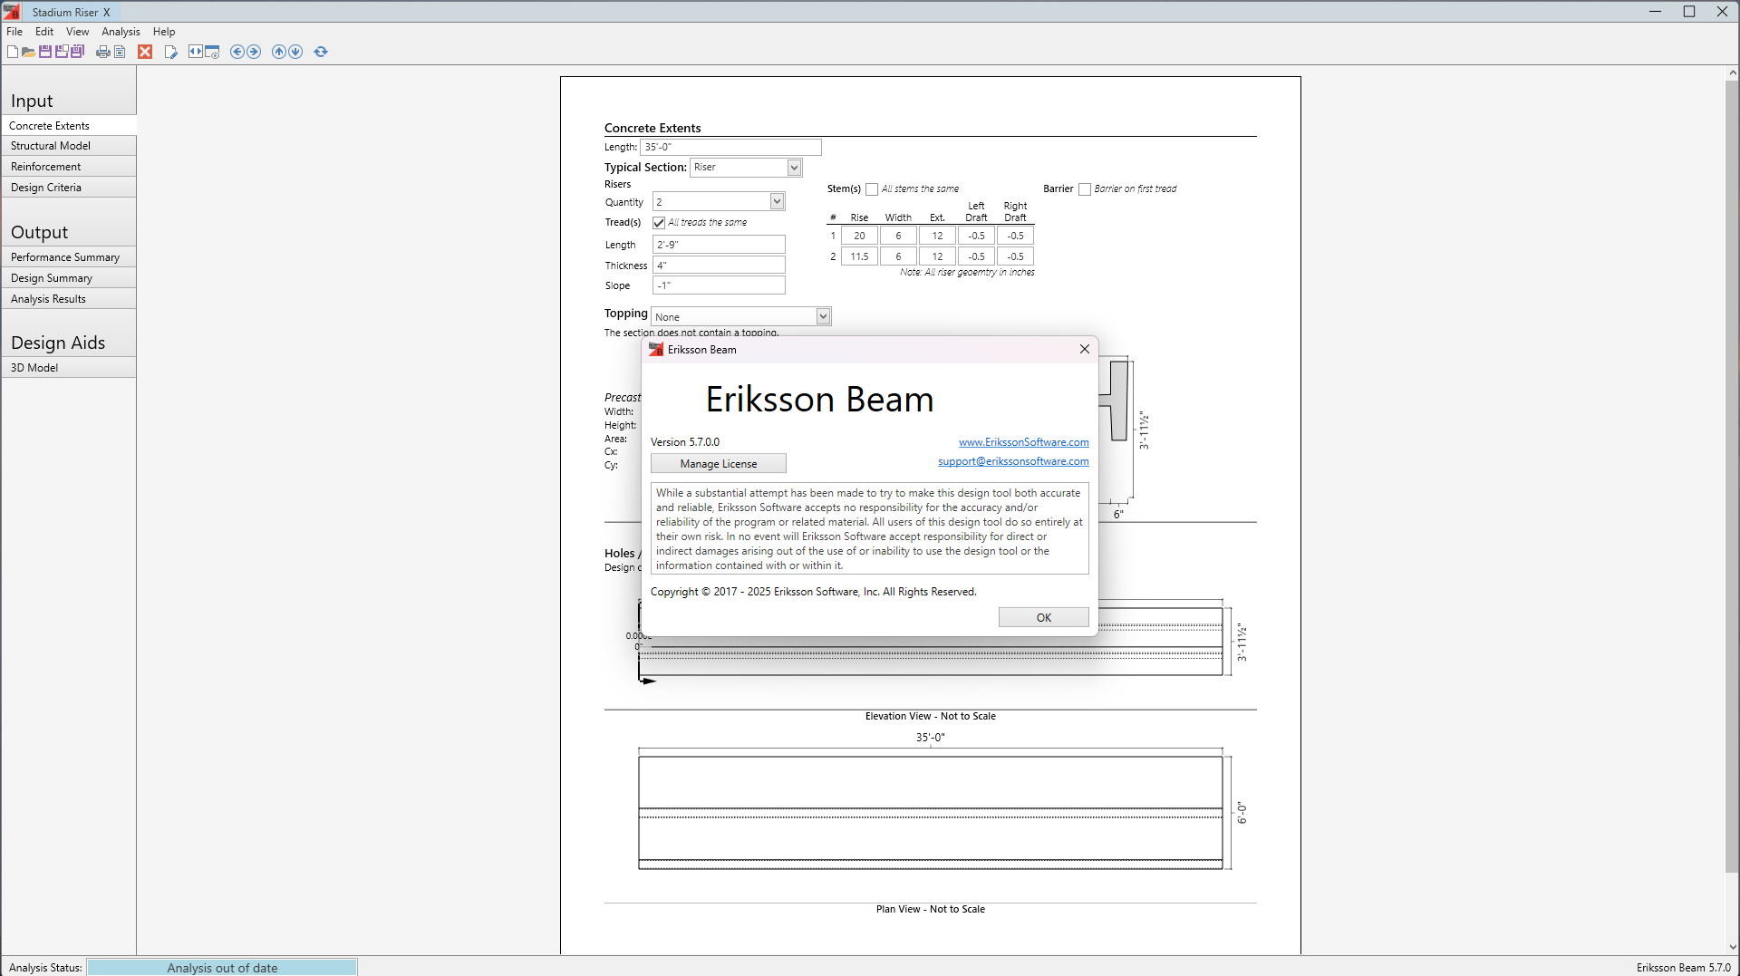
Task: Click the scrollbar down arrow
Action: point(1732,947)
